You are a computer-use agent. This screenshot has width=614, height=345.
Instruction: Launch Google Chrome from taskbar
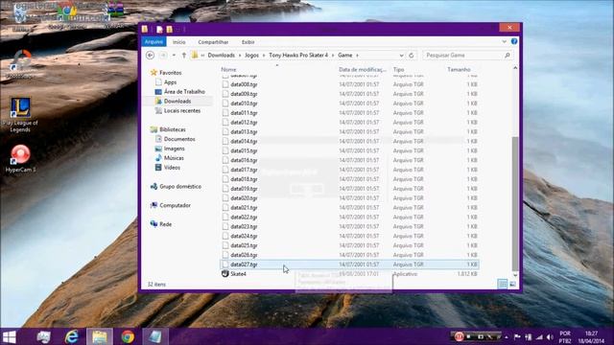(128, 336)
